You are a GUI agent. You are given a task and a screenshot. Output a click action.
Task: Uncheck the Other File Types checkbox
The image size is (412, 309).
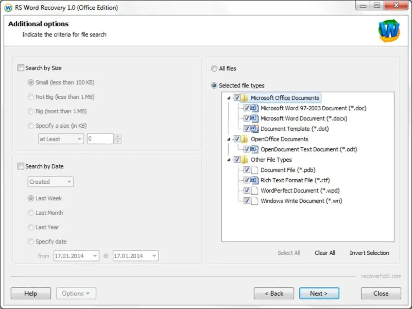coord(237,160)
